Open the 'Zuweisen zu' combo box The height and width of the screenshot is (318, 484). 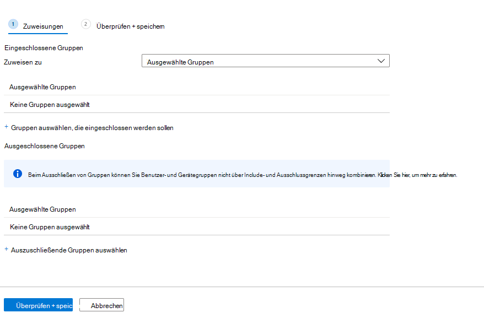pos(265,62)
